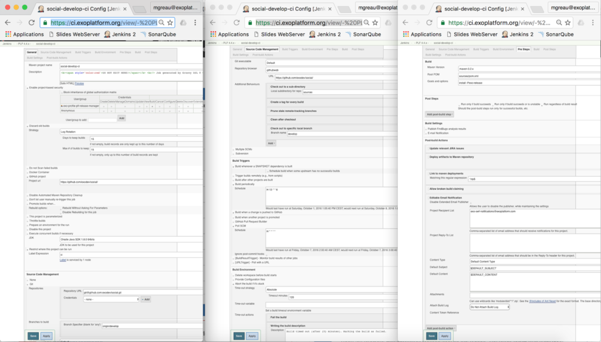Open the 'Add post-build step' dropdown
601x342 pixels.
pos(439,114)
